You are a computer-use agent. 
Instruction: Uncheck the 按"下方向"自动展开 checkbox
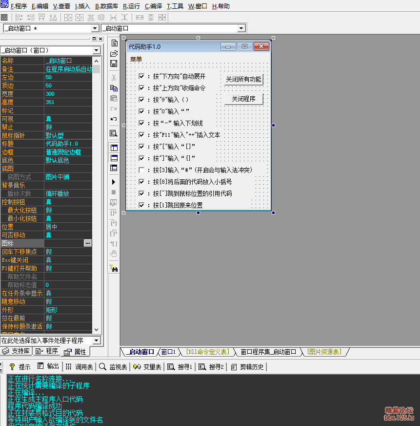click(x=141, y=76)
